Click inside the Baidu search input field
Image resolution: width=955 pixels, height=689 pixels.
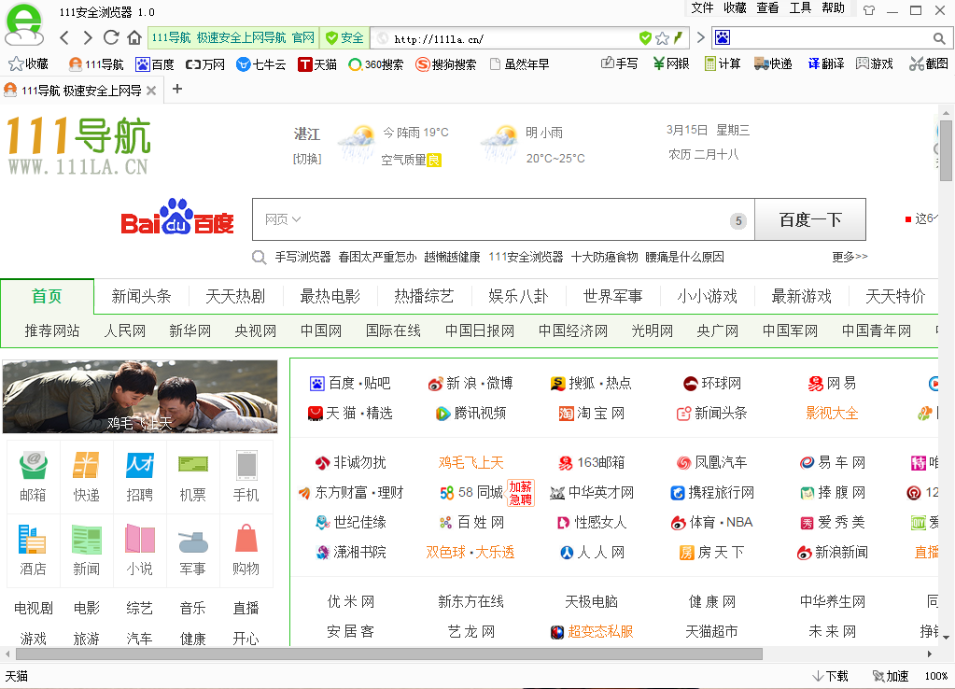pos(513,219)
